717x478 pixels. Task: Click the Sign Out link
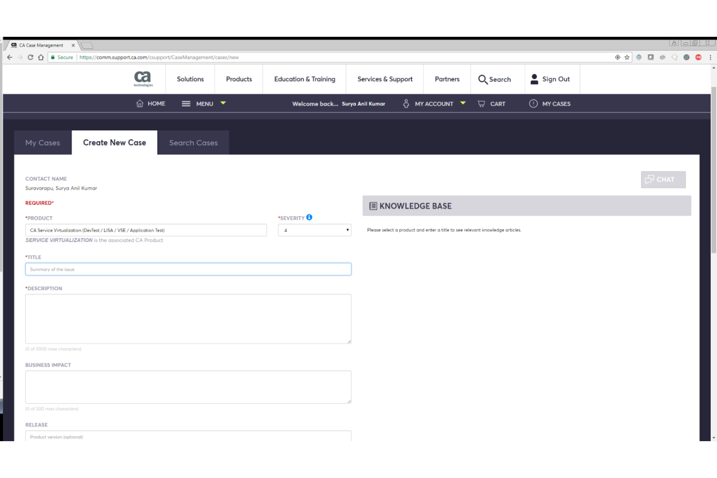(555, 79)
